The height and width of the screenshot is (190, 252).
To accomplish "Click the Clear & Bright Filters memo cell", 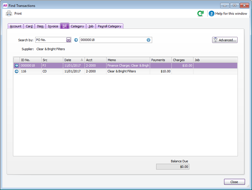I will click(128, 71).
